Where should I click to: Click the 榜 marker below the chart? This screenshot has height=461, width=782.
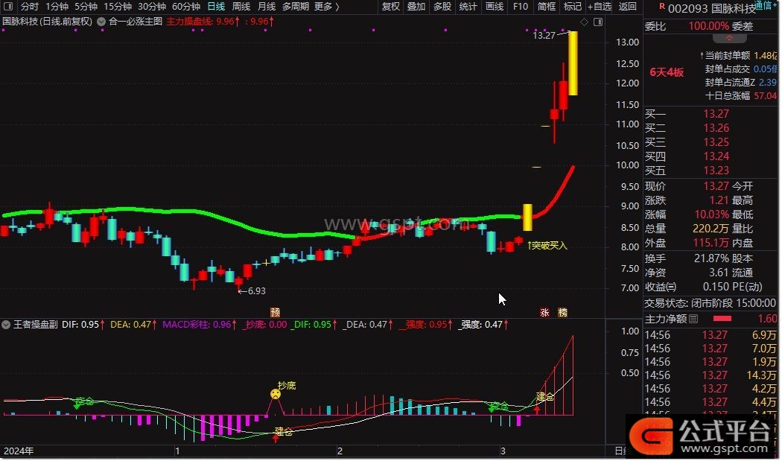[562, 312]
